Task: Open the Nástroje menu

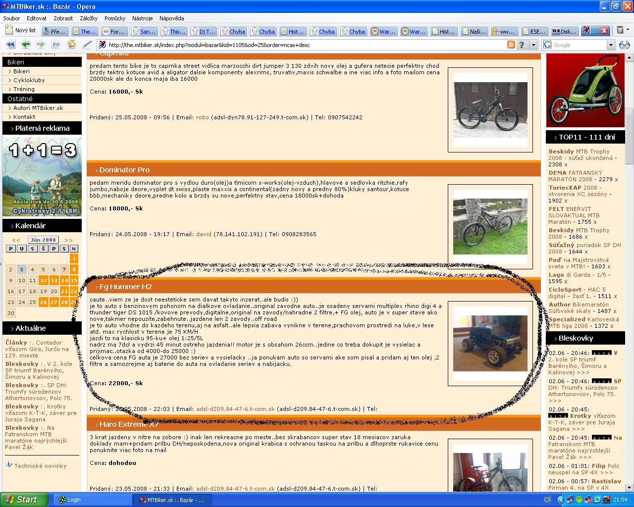Action: (x=143, y=18)
